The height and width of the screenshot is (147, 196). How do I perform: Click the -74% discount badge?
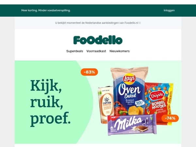170,118
